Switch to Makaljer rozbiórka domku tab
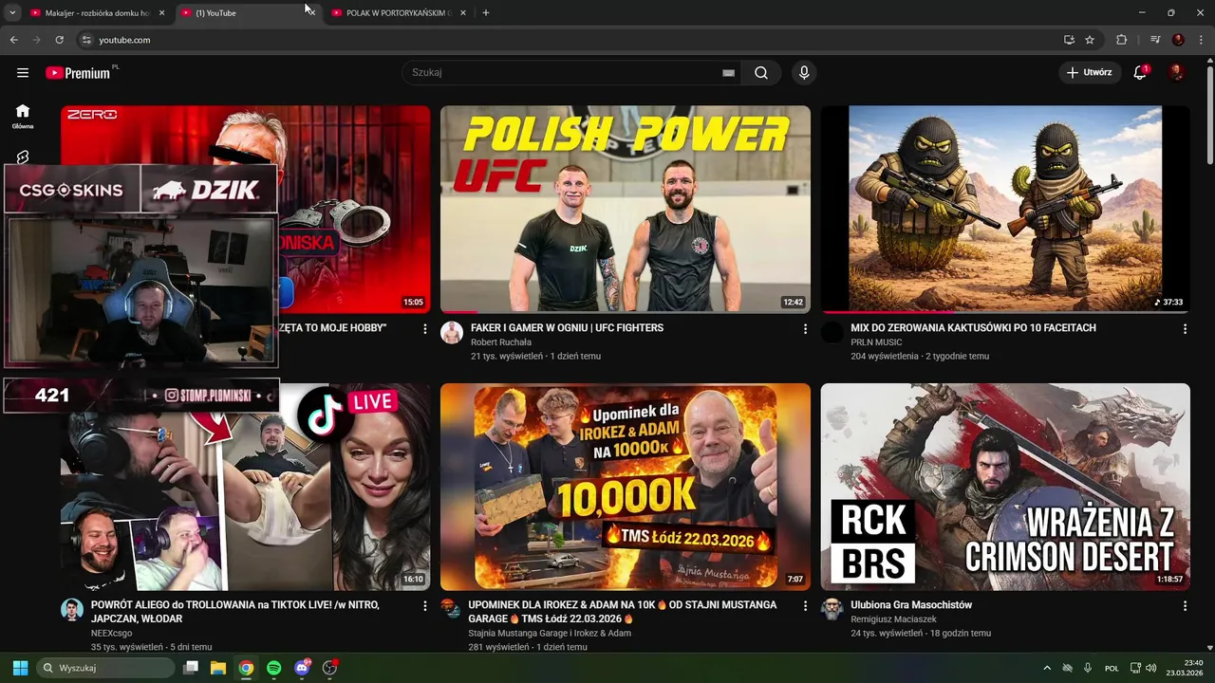This screenshot has width=1215, height=683. 97,13
